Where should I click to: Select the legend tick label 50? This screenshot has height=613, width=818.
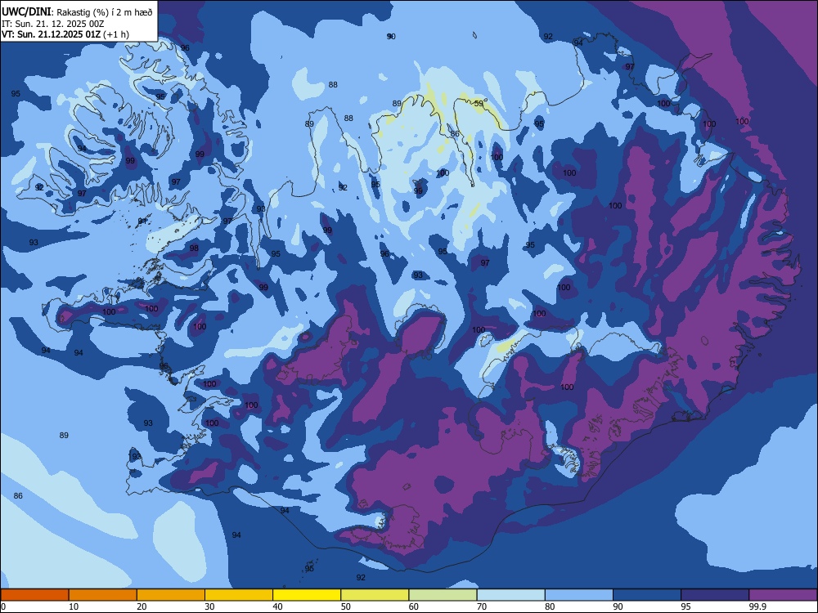click(345, 606)
